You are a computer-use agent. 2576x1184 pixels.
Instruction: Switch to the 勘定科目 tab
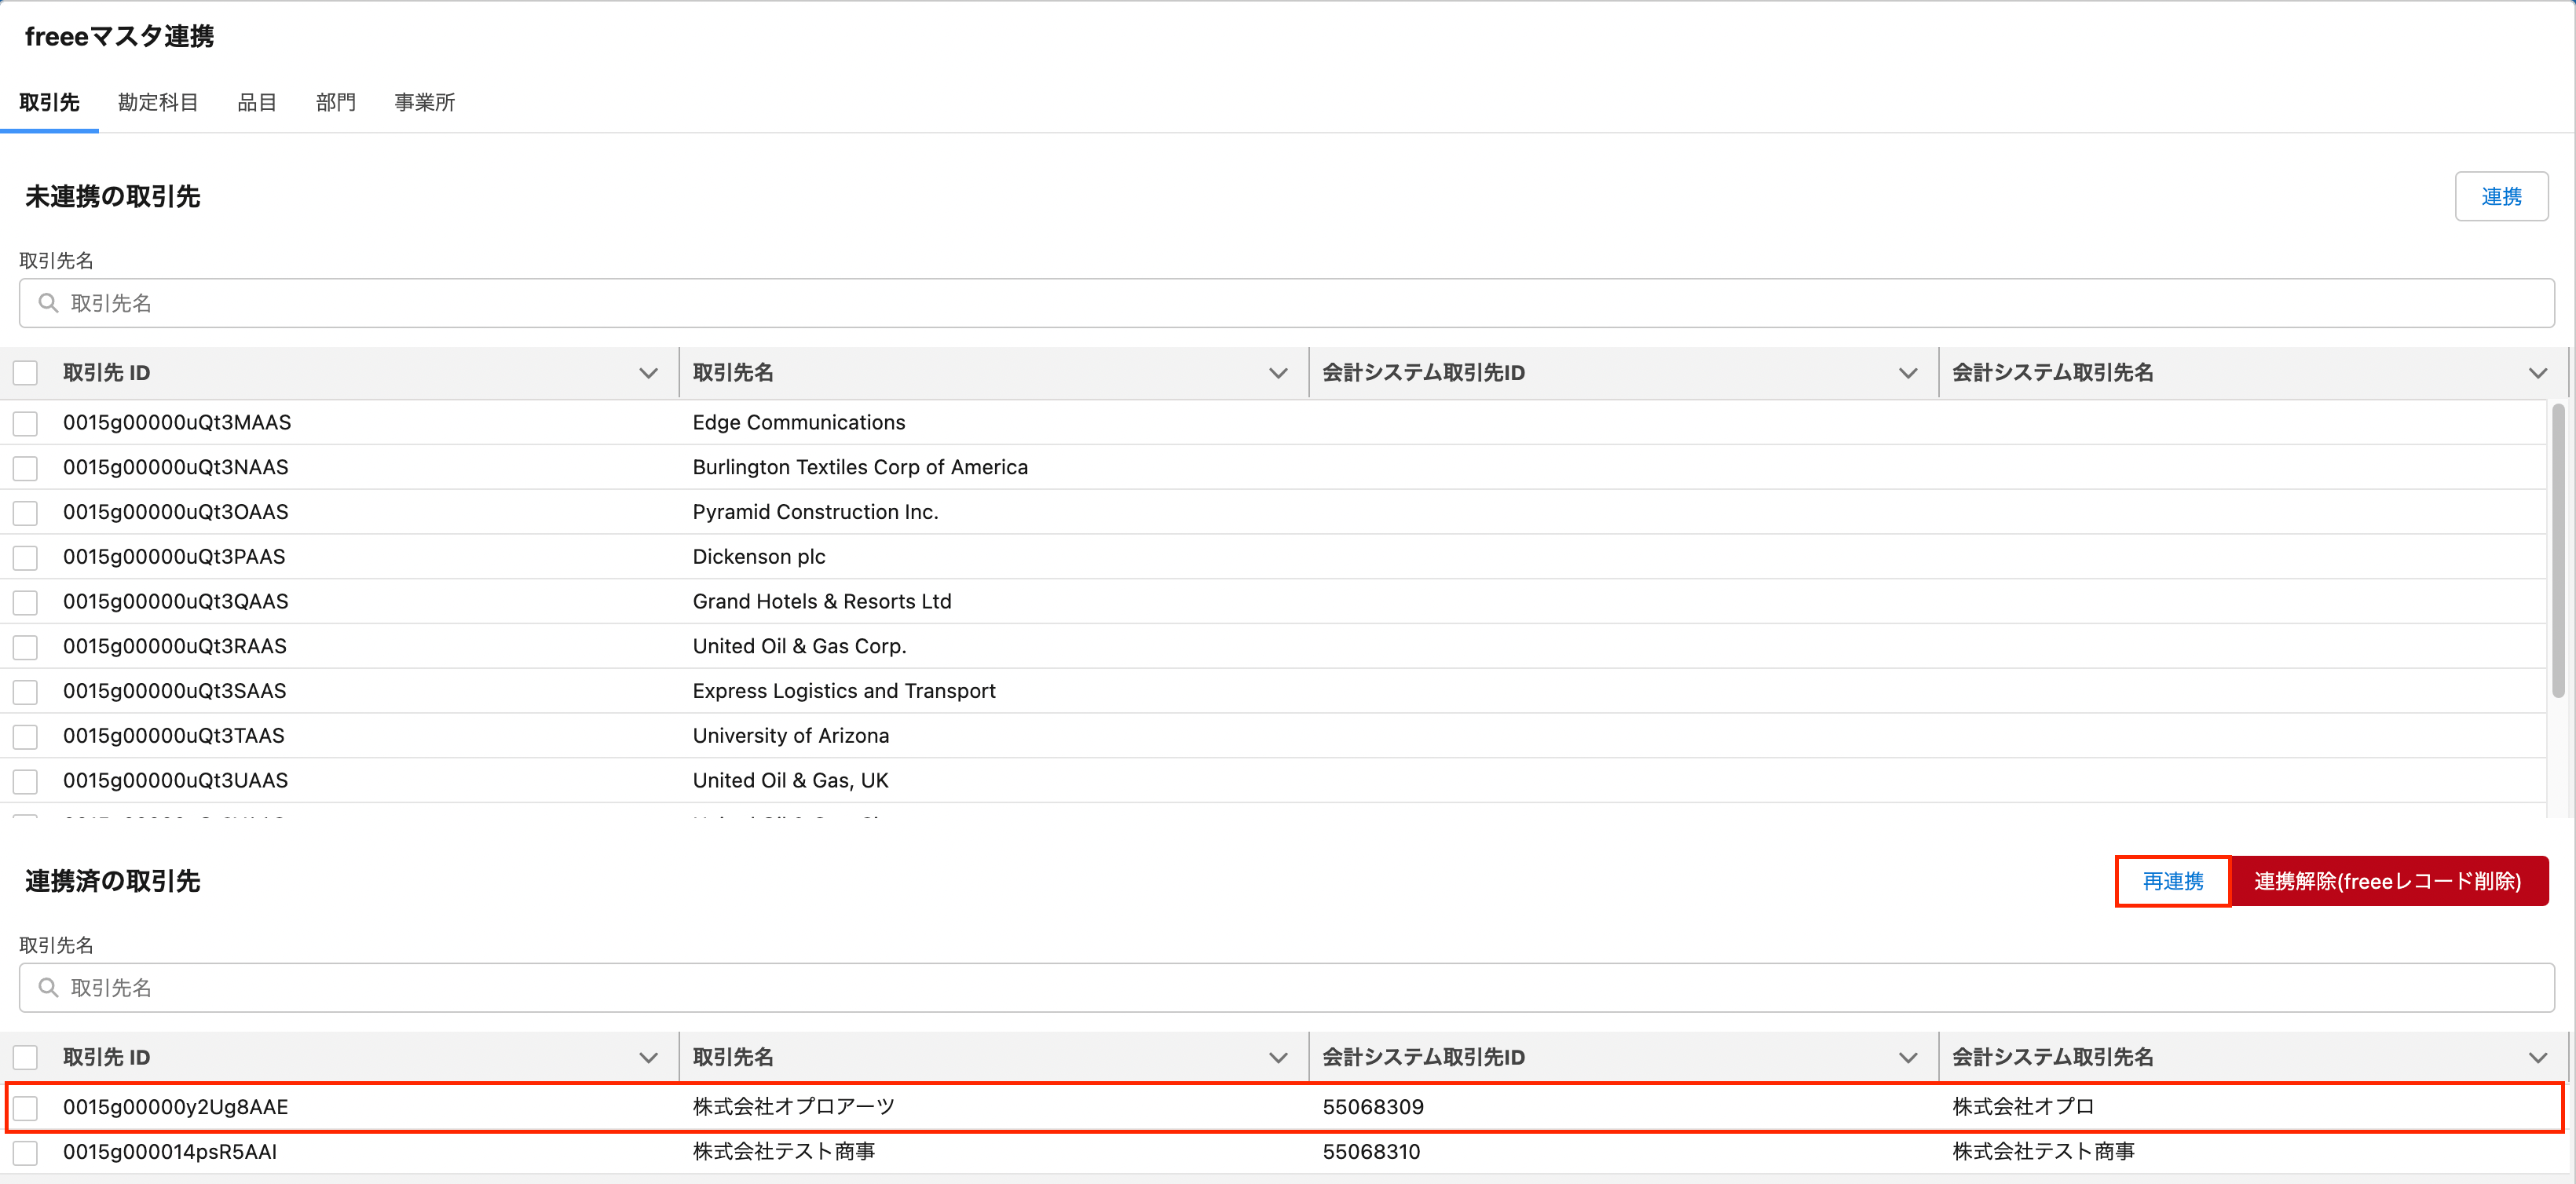click(158, 102)
